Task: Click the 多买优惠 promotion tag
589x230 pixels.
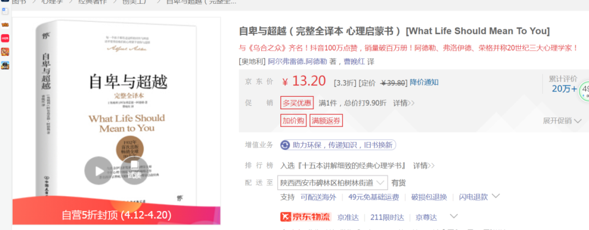Action: [297, 103]
